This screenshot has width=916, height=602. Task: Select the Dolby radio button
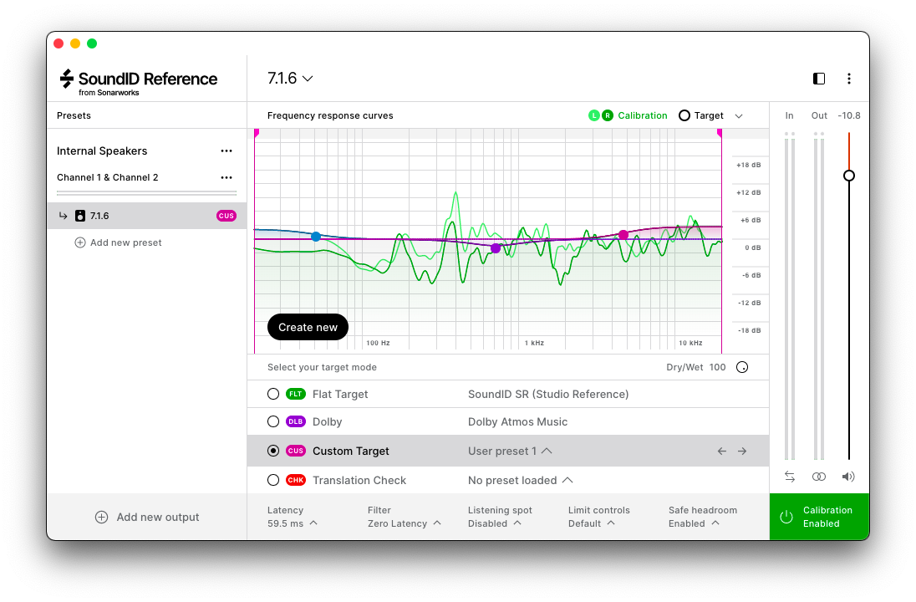[272, 421]
